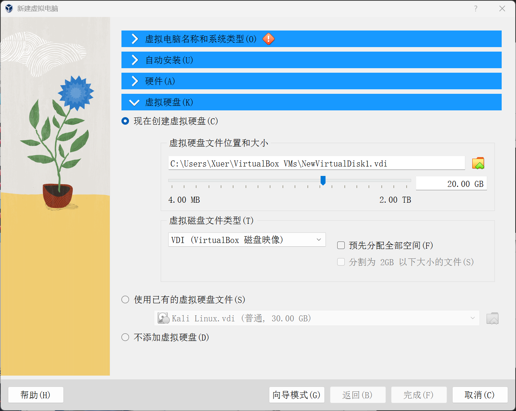Click the help question mark in title bar
516x411 pixels.
pyautogui.click(x=475, y=8)
